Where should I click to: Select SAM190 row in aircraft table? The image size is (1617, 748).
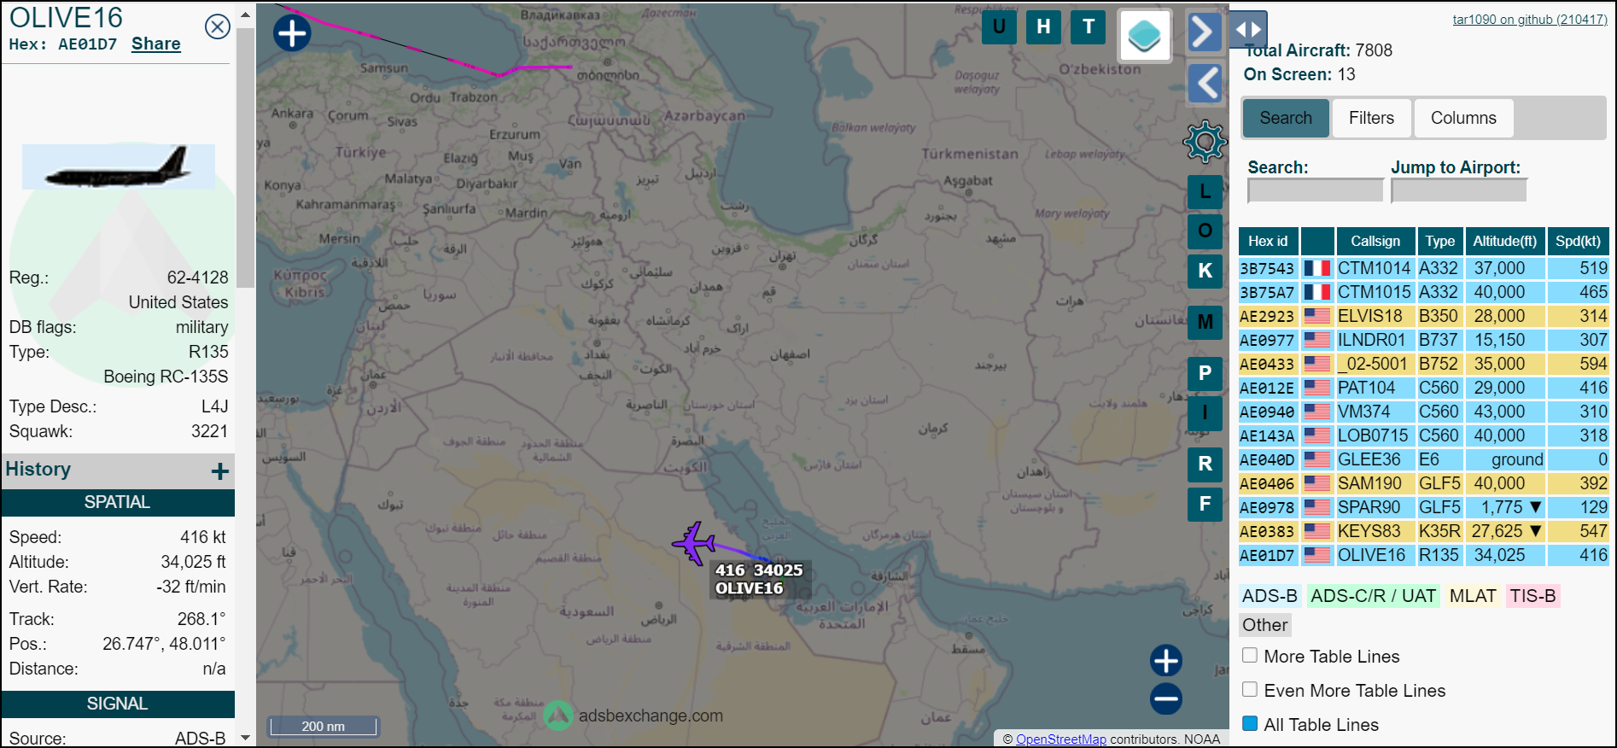[1423, 483]
